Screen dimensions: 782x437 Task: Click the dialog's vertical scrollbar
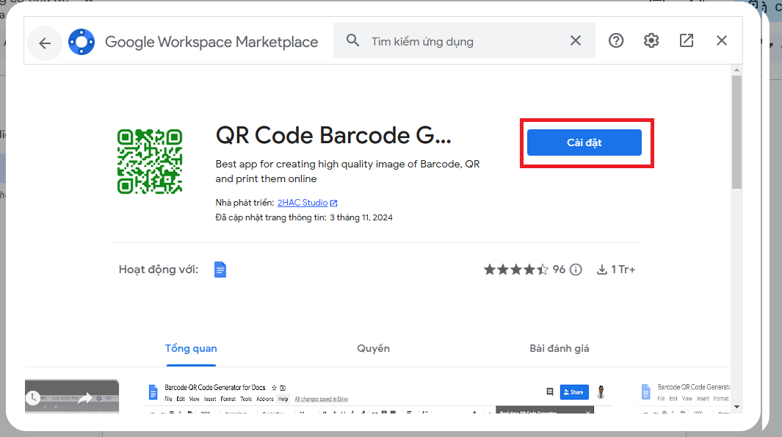pyautogui.click(x=736, y=132)
